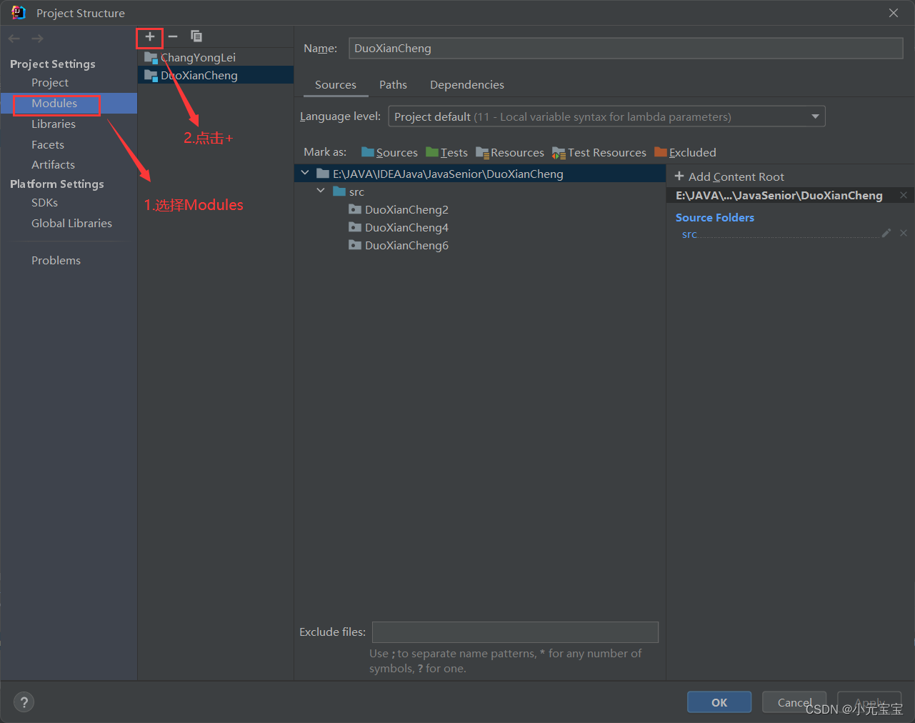Remove content root DuoXianCheng with X

point(904,195)
